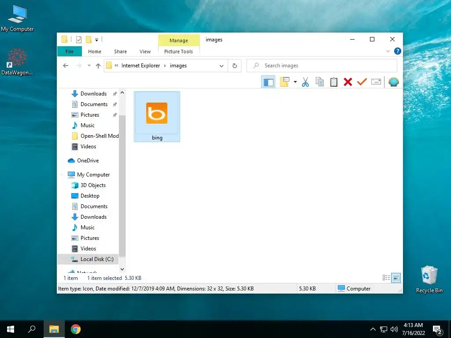
Task: Click the Manage contextual tab header
Action: (179, 40)
